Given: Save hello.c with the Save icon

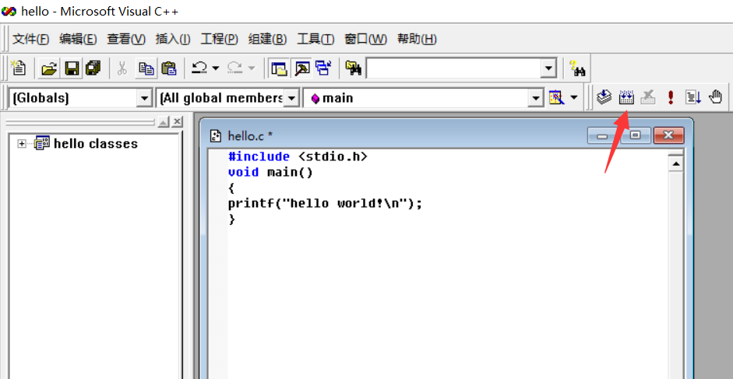Looking at the screenshot, I should click(72, 68).
